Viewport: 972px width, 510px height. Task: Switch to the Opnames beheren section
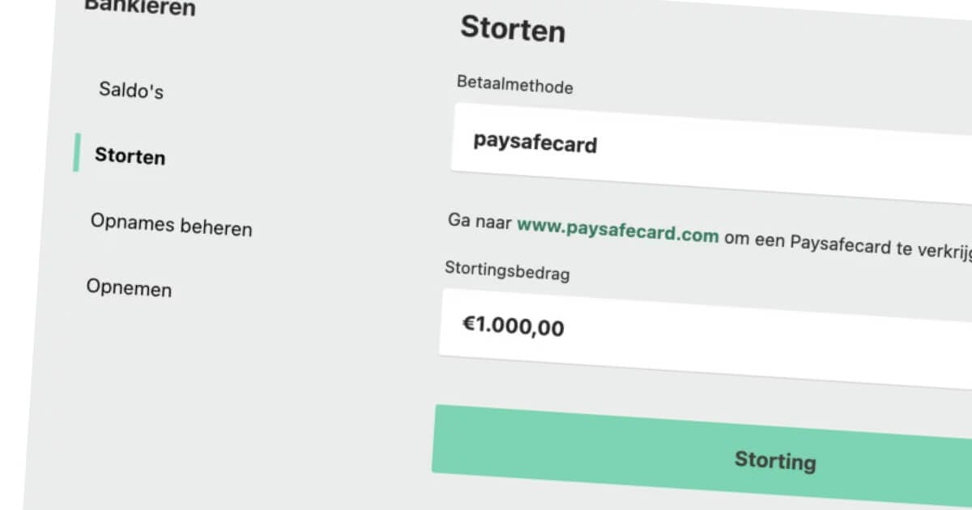(x=171, y=225)
